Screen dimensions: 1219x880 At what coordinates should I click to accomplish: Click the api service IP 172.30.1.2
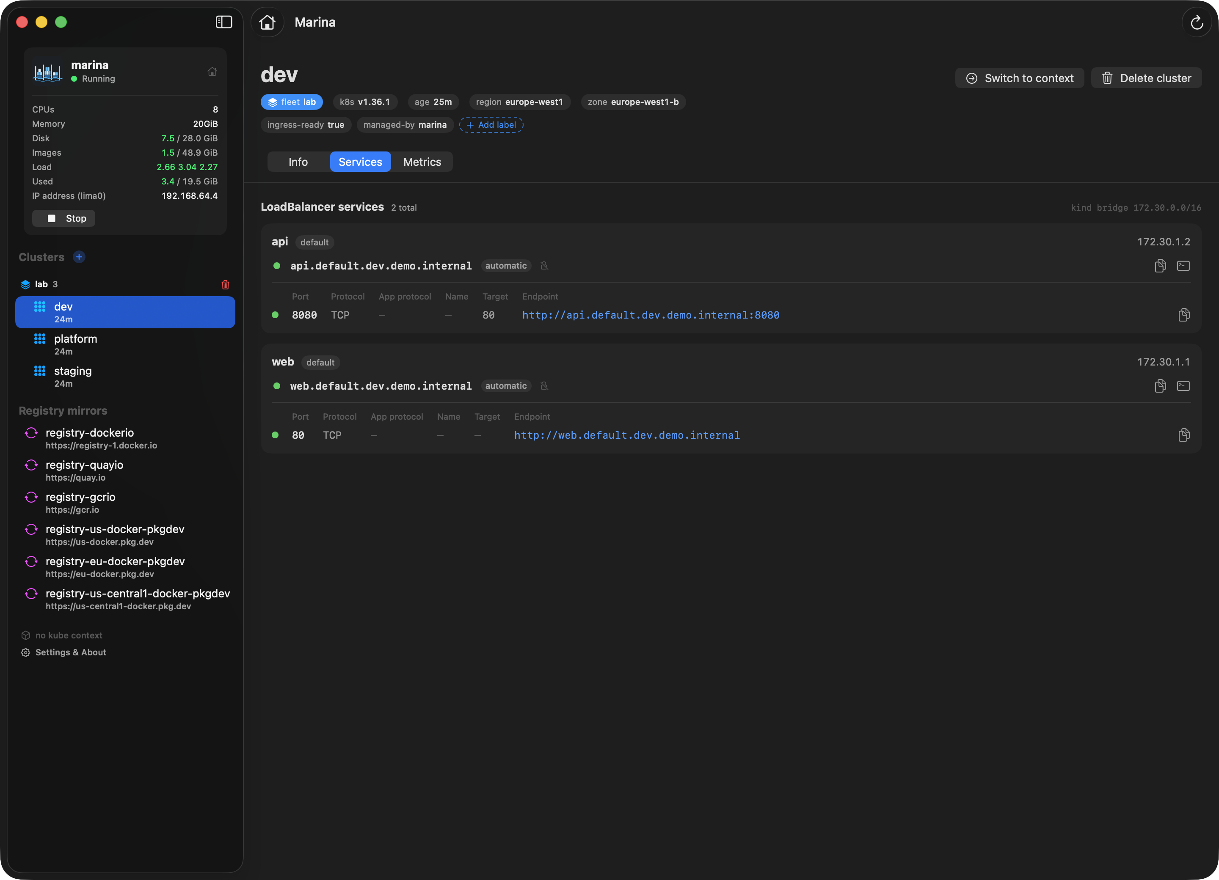1163,242
